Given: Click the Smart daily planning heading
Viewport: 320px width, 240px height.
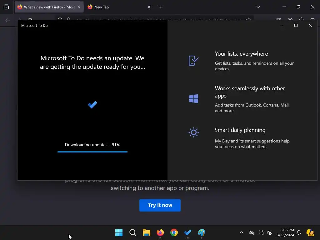Looking at the screenshot, I should [240, 130].
